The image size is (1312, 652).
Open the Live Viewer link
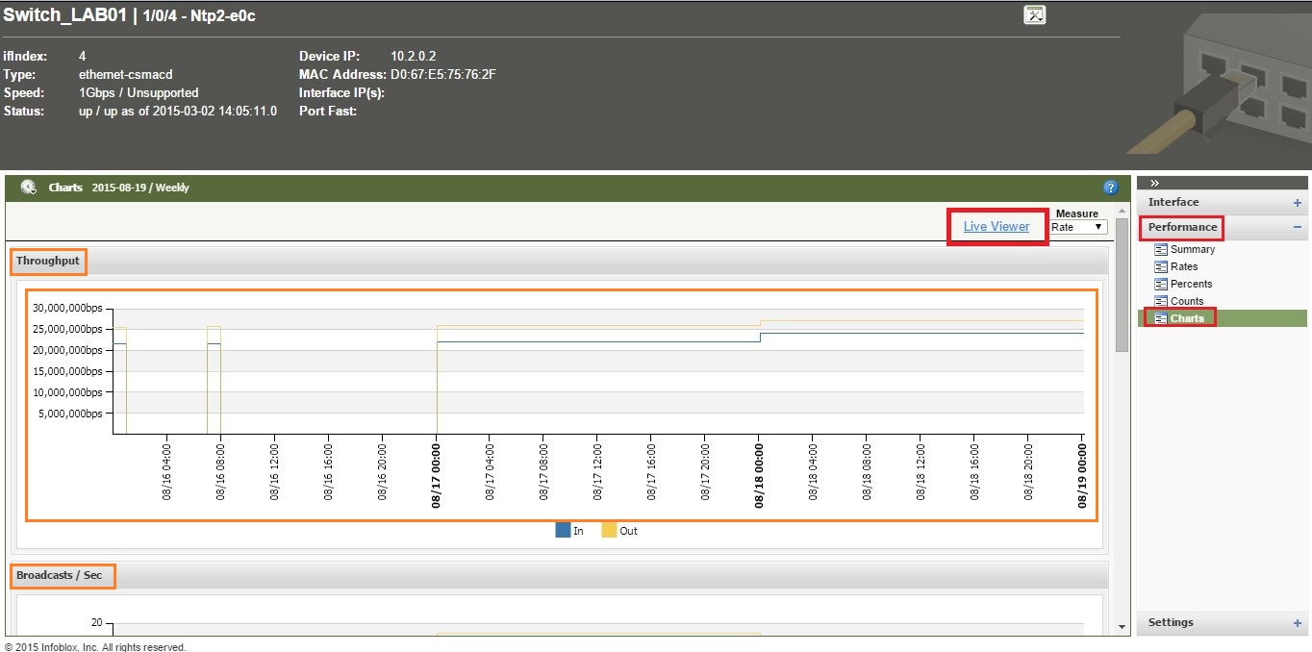click(x=997, y=227)
